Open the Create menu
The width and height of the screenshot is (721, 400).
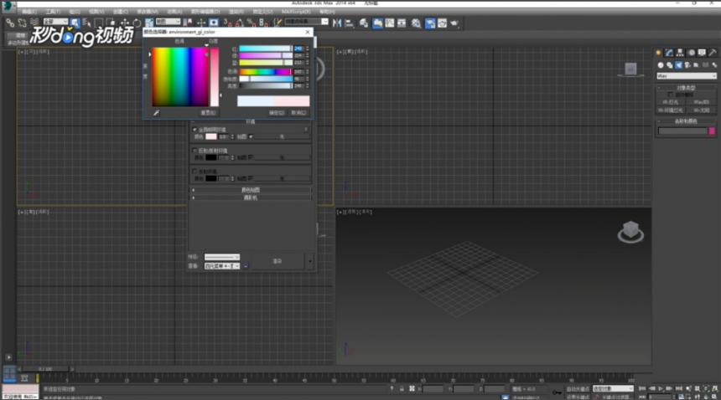(121, 12)
